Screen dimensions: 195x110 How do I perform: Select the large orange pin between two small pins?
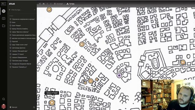click(91, 81)
